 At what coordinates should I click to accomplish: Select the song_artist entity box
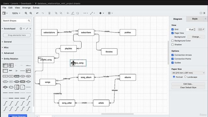pos(67,103)
